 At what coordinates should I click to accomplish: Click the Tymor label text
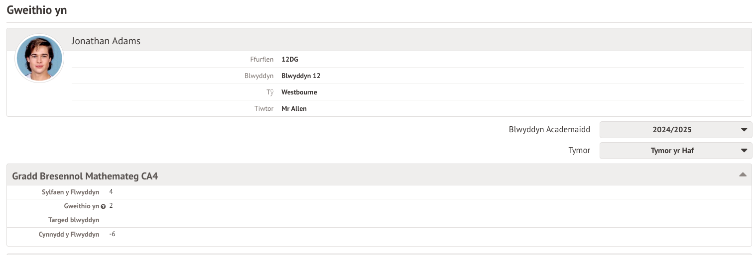point(579,151)
